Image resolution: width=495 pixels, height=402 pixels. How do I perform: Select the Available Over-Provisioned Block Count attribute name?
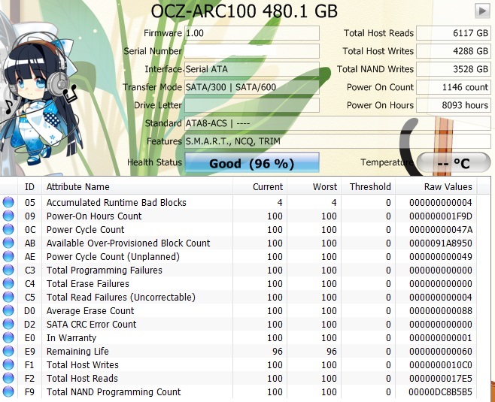coord(128,243)
